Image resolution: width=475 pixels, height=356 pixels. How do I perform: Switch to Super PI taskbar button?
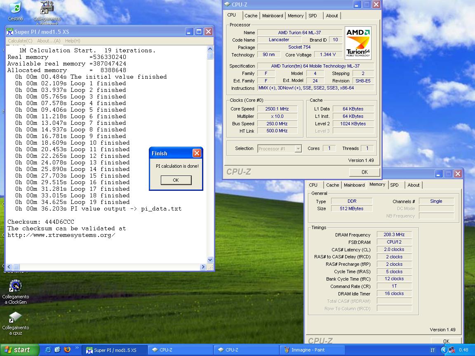(115, 350)
